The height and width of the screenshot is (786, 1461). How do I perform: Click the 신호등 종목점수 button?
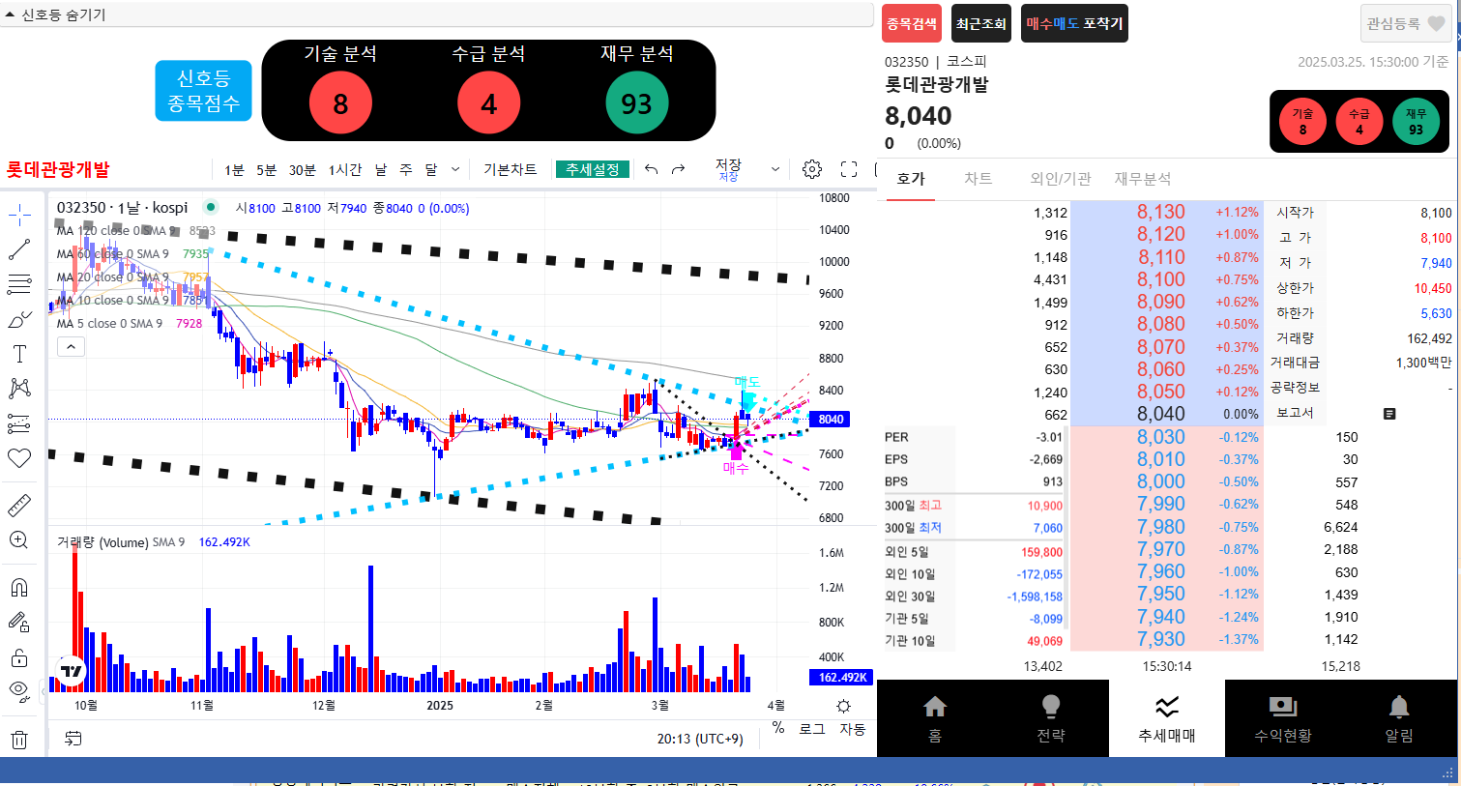pos(203,91)
